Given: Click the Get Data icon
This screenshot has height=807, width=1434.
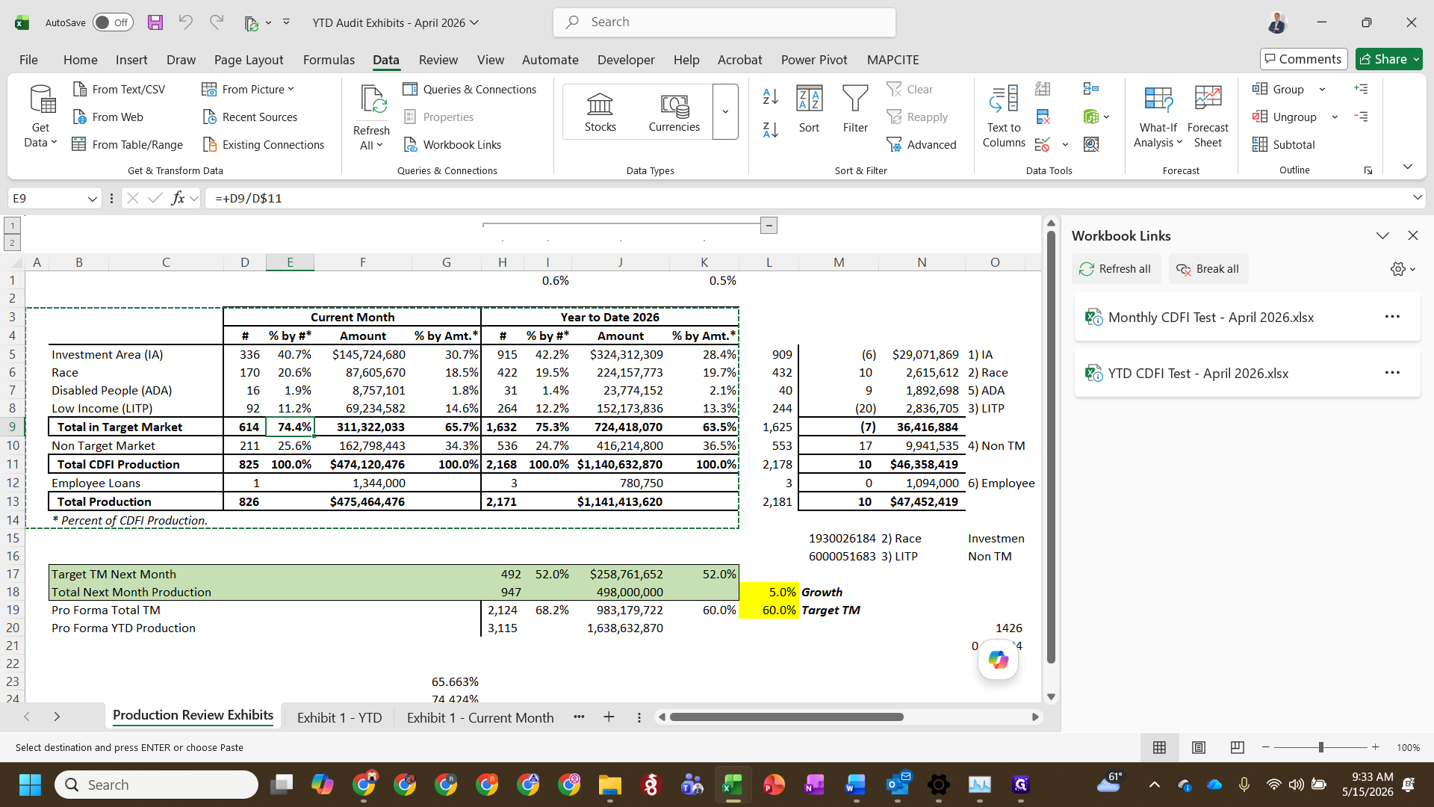Looking at the screenshot, I should tap(42, 99).
